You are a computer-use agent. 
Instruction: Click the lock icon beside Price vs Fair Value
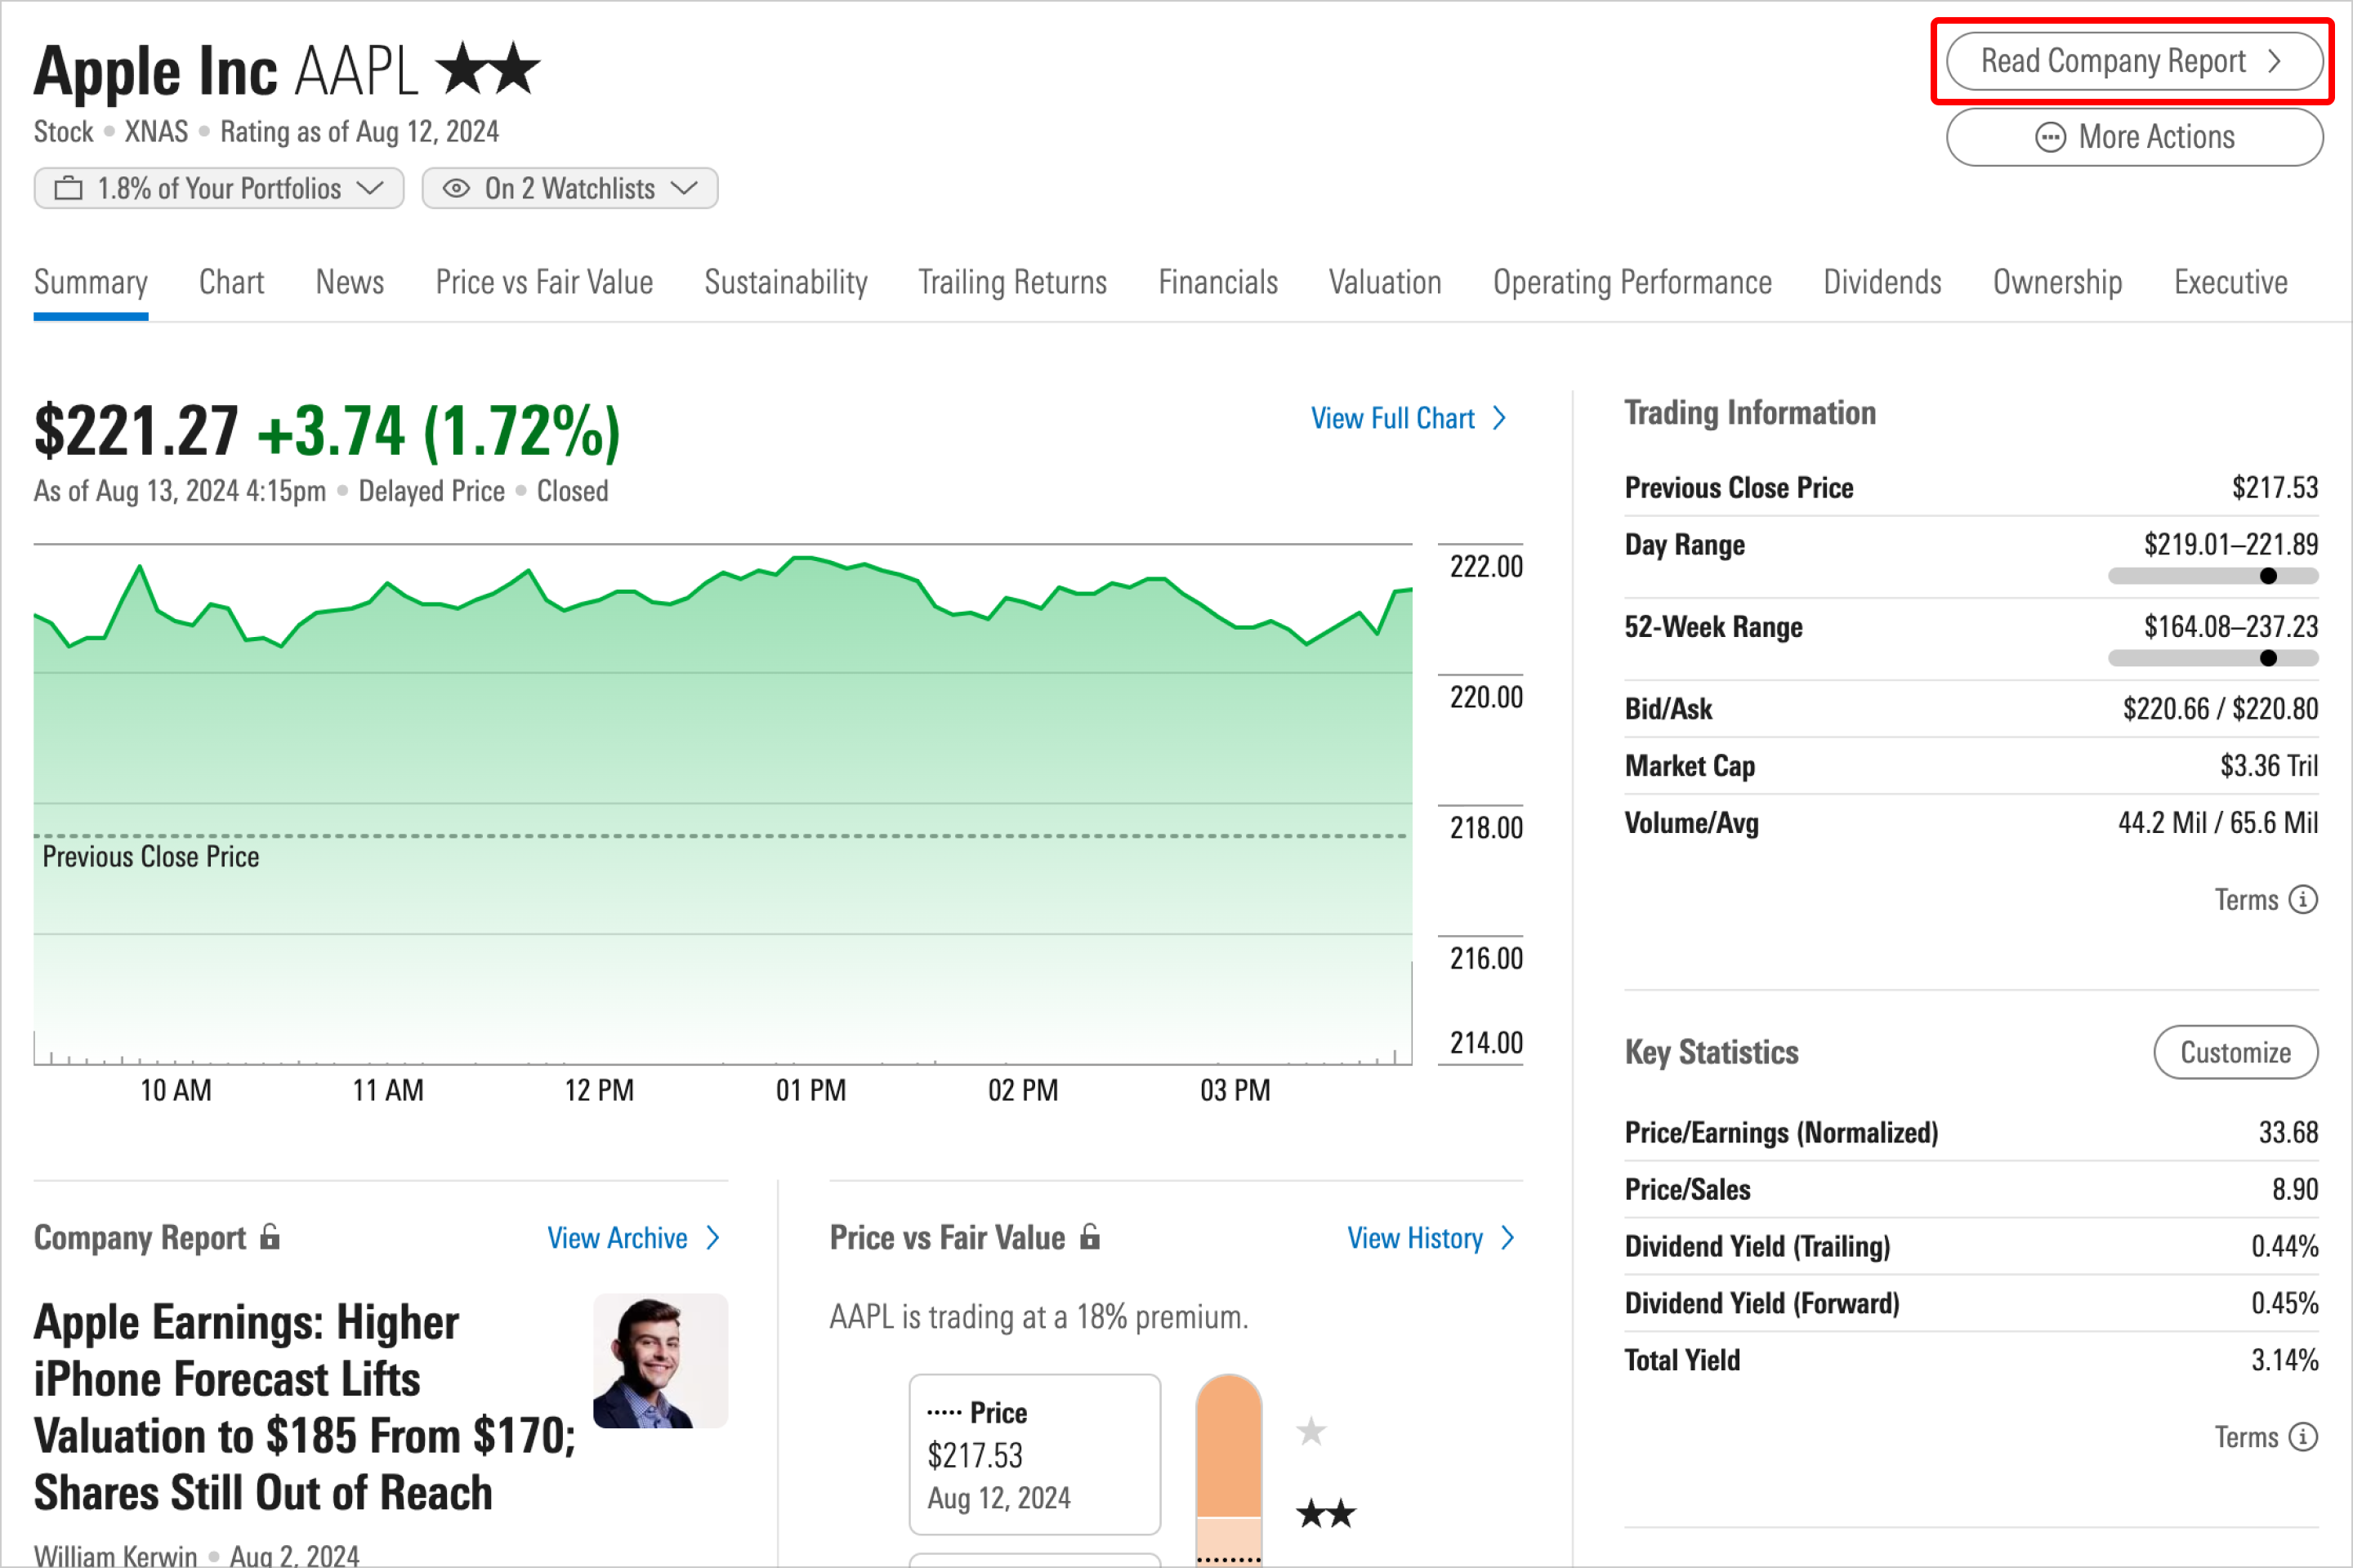click(1091, 1237)
